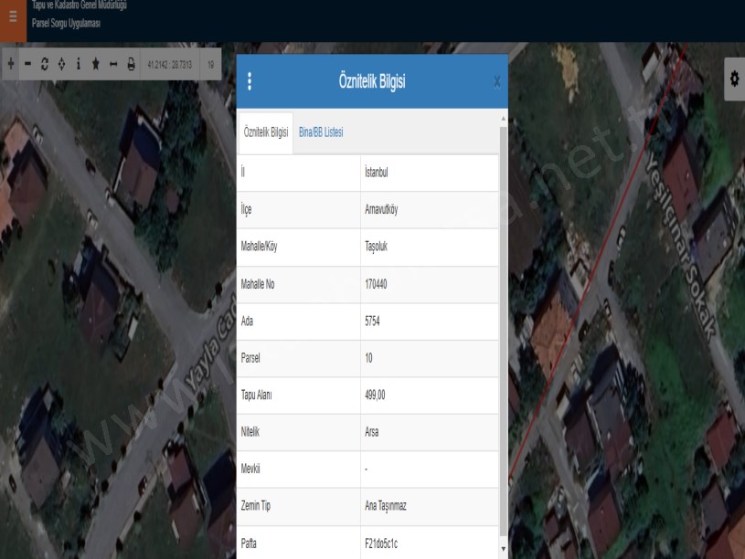
Task: Open the three-dot menu in Öznitelik panel
Action: pyautogui.click(x=250, y=81)
